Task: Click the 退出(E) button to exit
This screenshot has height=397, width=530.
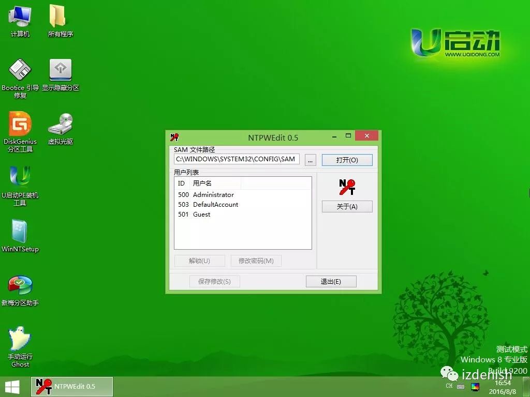Action: [331, 281]
